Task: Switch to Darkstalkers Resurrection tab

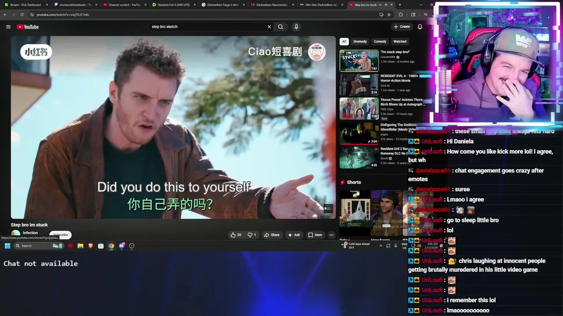Action: pyautogui.click(x=272, y=5)
